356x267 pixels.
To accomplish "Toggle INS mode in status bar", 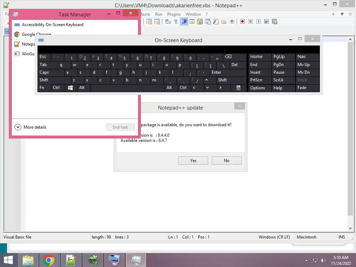I will (x=342, y=237).
